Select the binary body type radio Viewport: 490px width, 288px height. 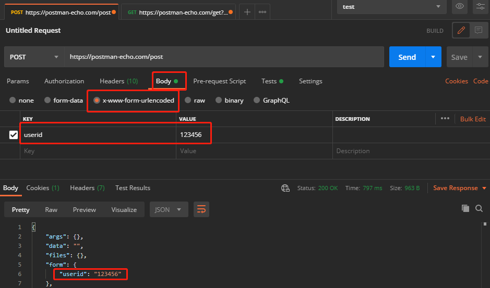219,100
